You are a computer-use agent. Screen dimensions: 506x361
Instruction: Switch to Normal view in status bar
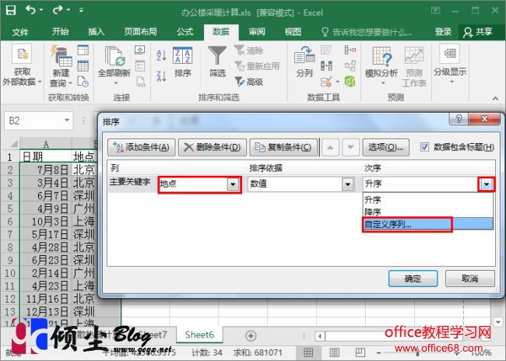[x=308, y=352]
